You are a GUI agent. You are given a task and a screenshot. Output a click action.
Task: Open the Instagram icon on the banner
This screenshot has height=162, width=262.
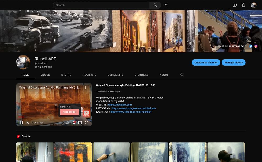coord(256,46)
